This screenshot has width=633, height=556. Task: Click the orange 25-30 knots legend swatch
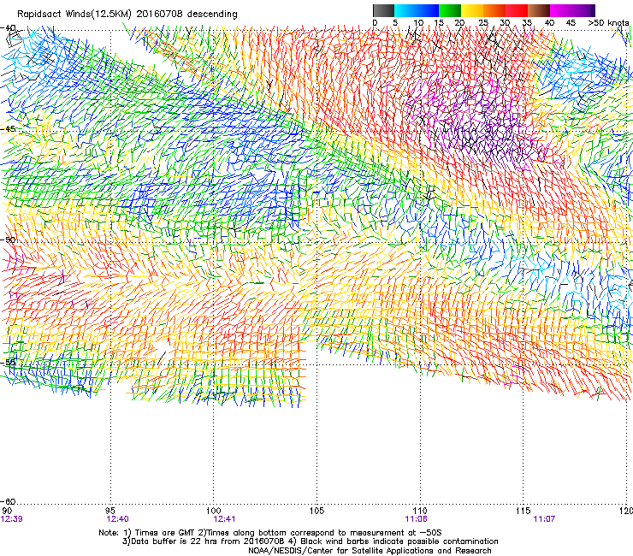click(x=494, y=10)
